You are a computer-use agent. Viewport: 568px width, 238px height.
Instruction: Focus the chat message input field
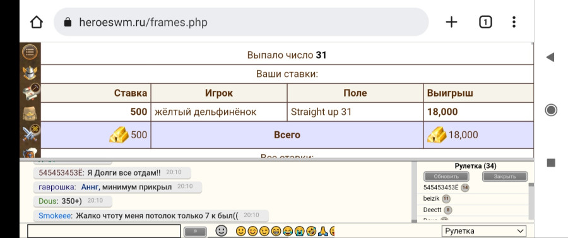pyautogui.click(x=104, y=231)
